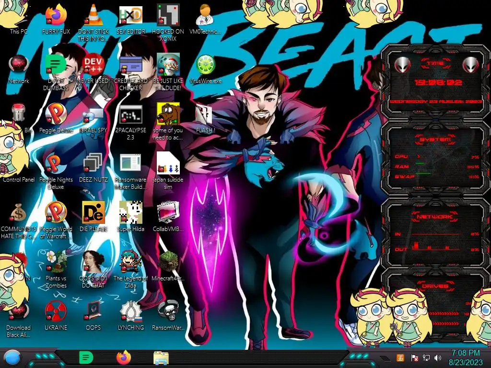Click the orange Java tray icon
Viewport: 491px width, 368px height.
400,357
